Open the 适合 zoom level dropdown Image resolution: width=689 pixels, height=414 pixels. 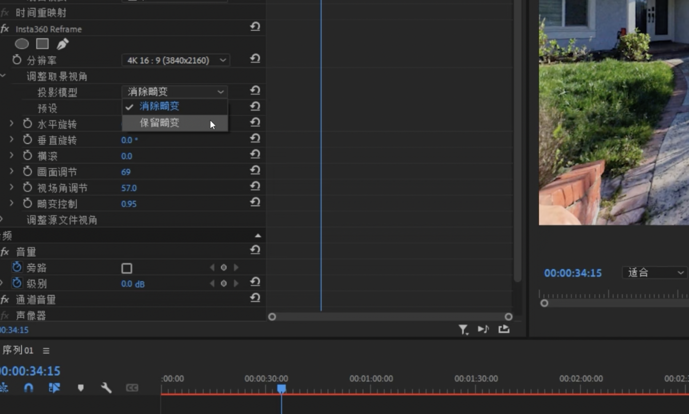[655, 273]
